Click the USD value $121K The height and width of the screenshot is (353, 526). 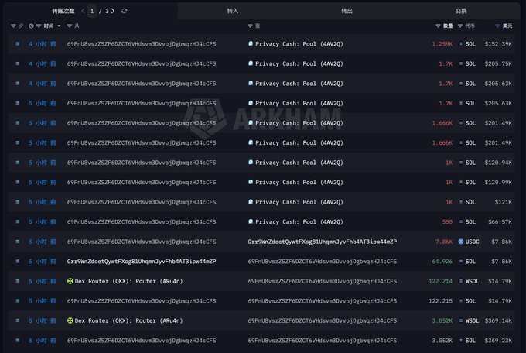pos(504,202)
